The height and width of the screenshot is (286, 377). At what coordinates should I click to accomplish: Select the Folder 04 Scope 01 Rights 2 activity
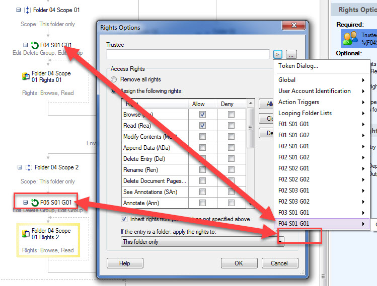[48, 240]
